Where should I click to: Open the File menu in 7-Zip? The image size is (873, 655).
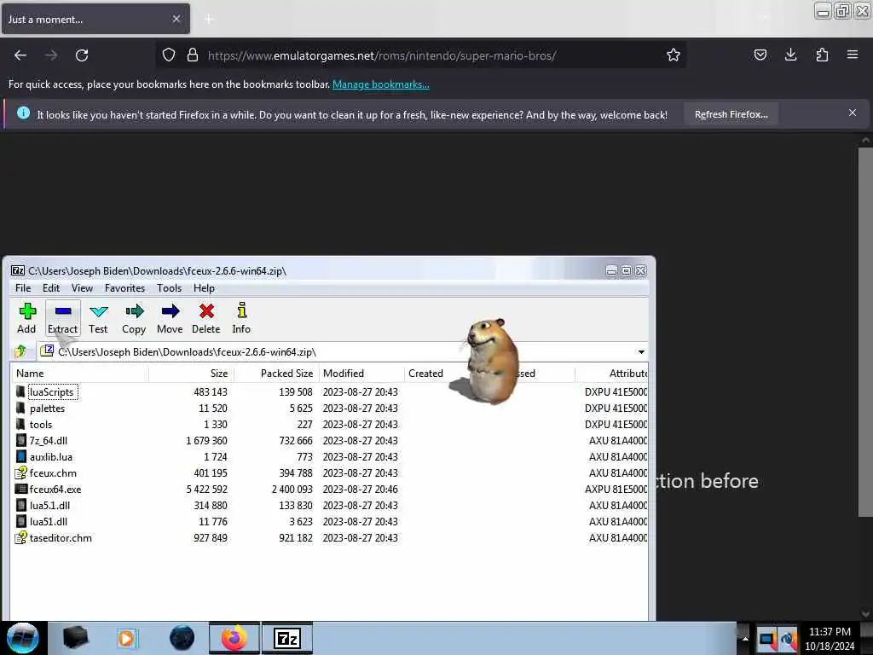click(x=23, y=288)
